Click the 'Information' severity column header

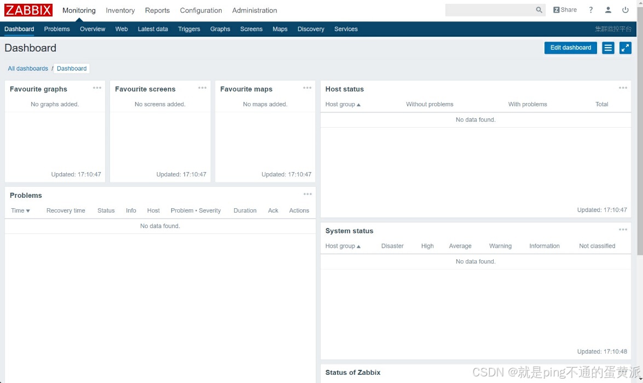(x=544, y=246)
